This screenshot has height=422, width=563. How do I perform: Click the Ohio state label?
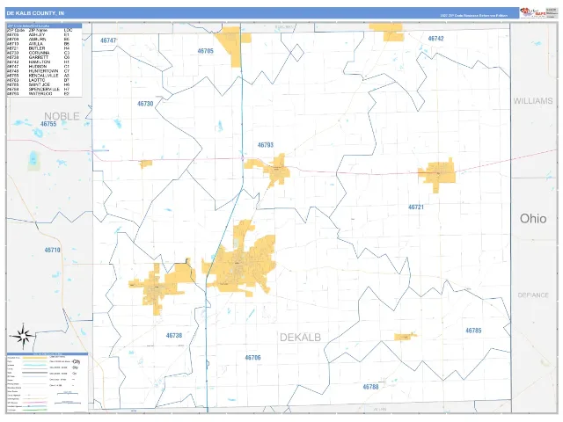click(533, 219)
